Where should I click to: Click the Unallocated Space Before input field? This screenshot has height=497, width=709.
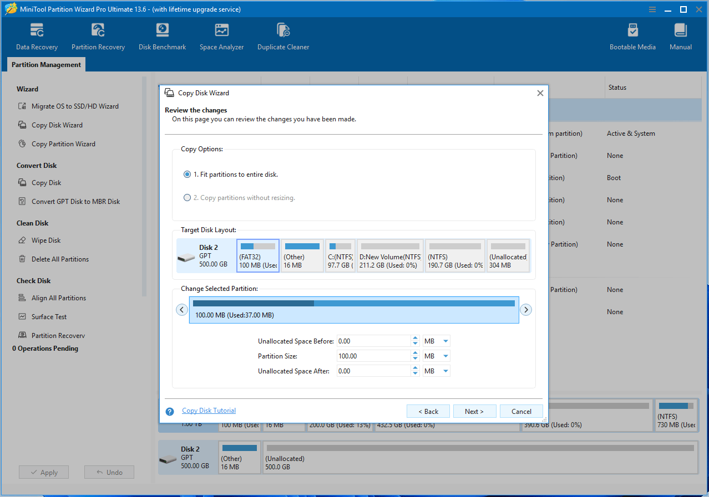coord(374,341)
